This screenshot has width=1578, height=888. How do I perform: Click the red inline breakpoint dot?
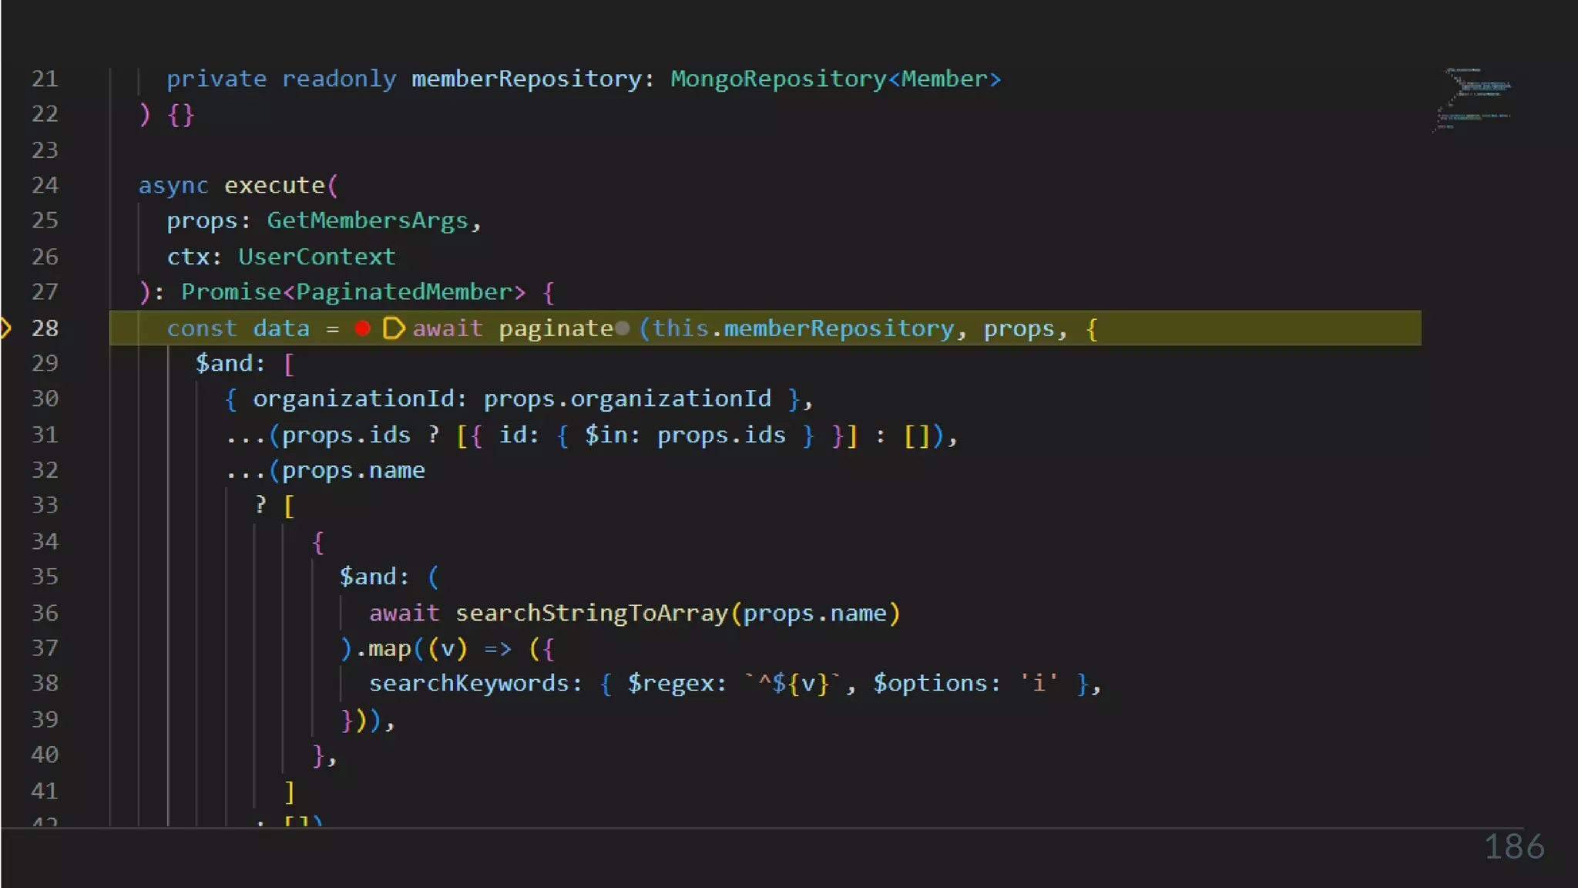point(362,329)
